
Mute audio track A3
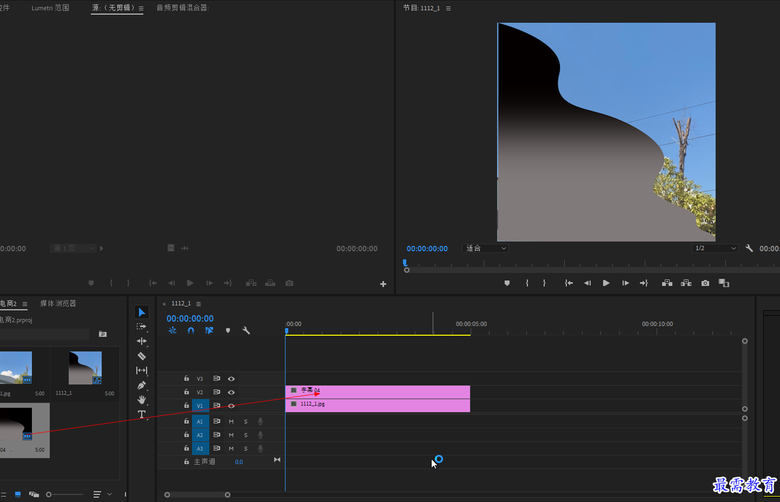click(x=231, y=448)
